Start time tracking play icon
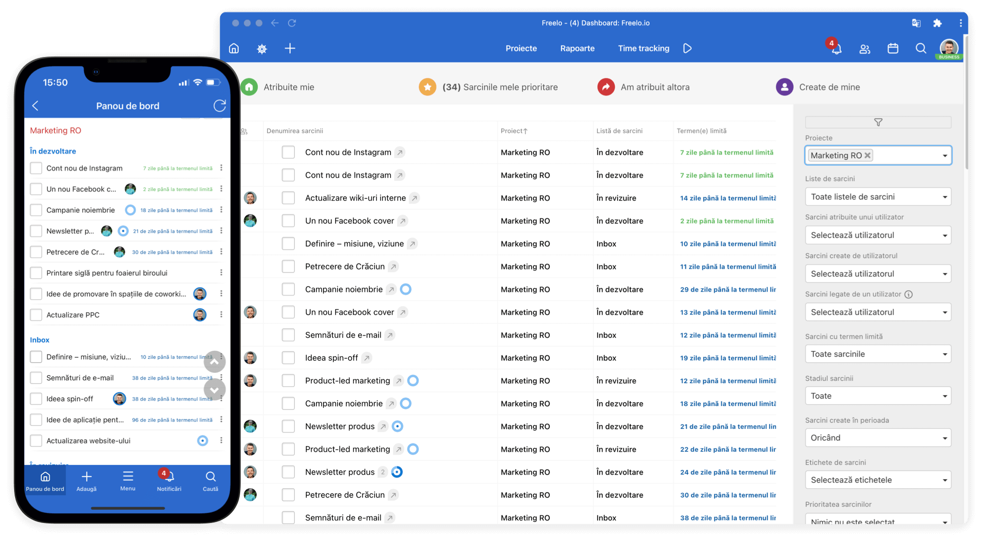Screen dimensions: 982x540 click(687, 48)
